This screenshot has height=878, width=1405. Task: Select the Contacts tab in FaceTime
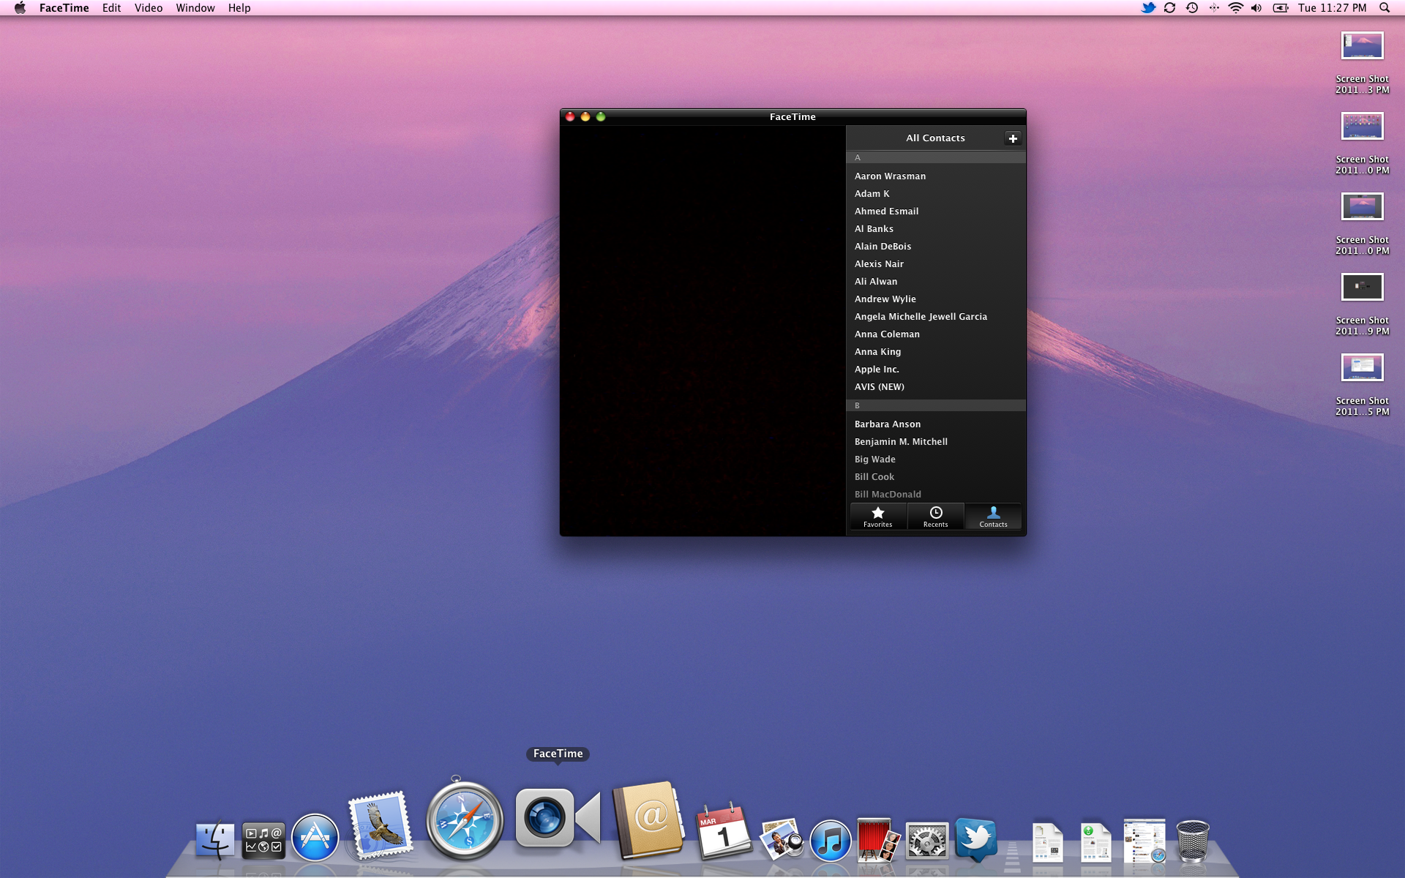pyautogui.click(x=993, y=517)
